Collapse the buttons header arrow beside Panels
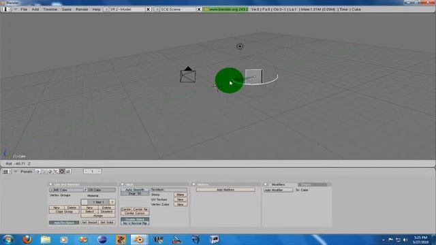436x245 pixels. click(16, 171)
